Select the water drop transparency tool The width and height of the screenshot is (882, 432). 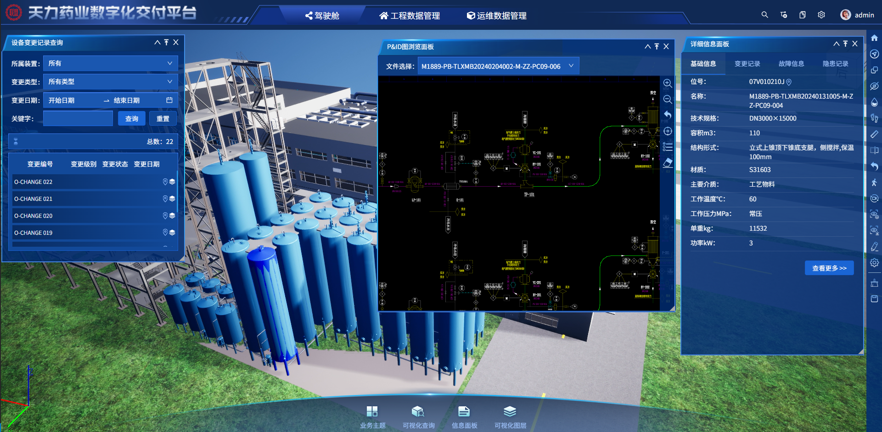point(874,102)
